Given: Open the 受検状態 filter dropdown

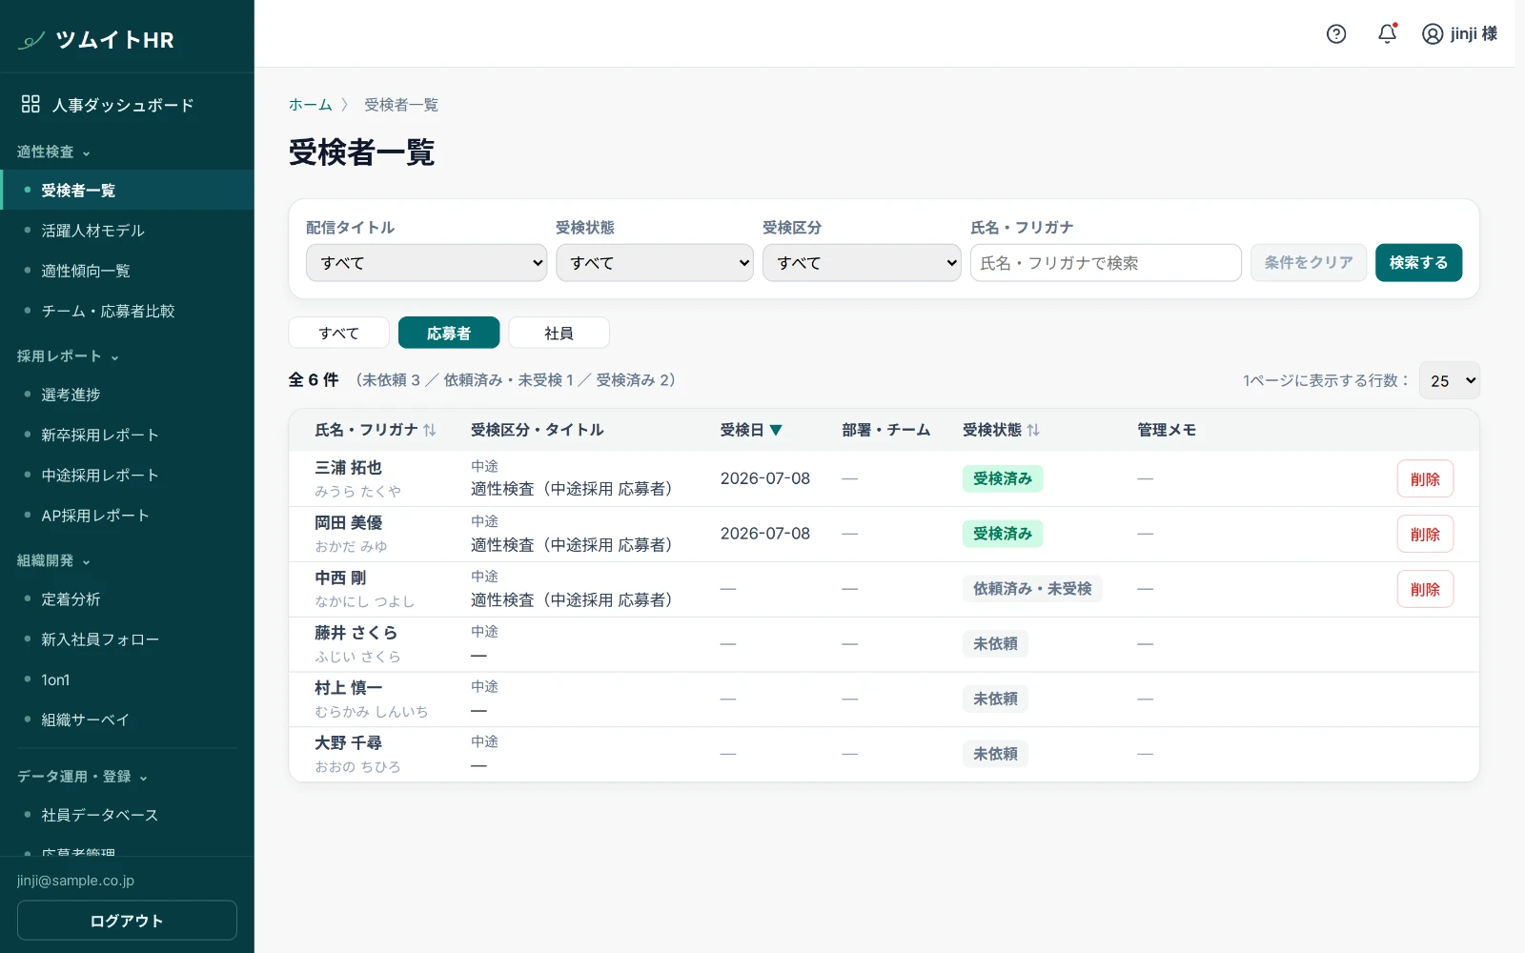Looking at the screenshot, I should click(655, 263).
